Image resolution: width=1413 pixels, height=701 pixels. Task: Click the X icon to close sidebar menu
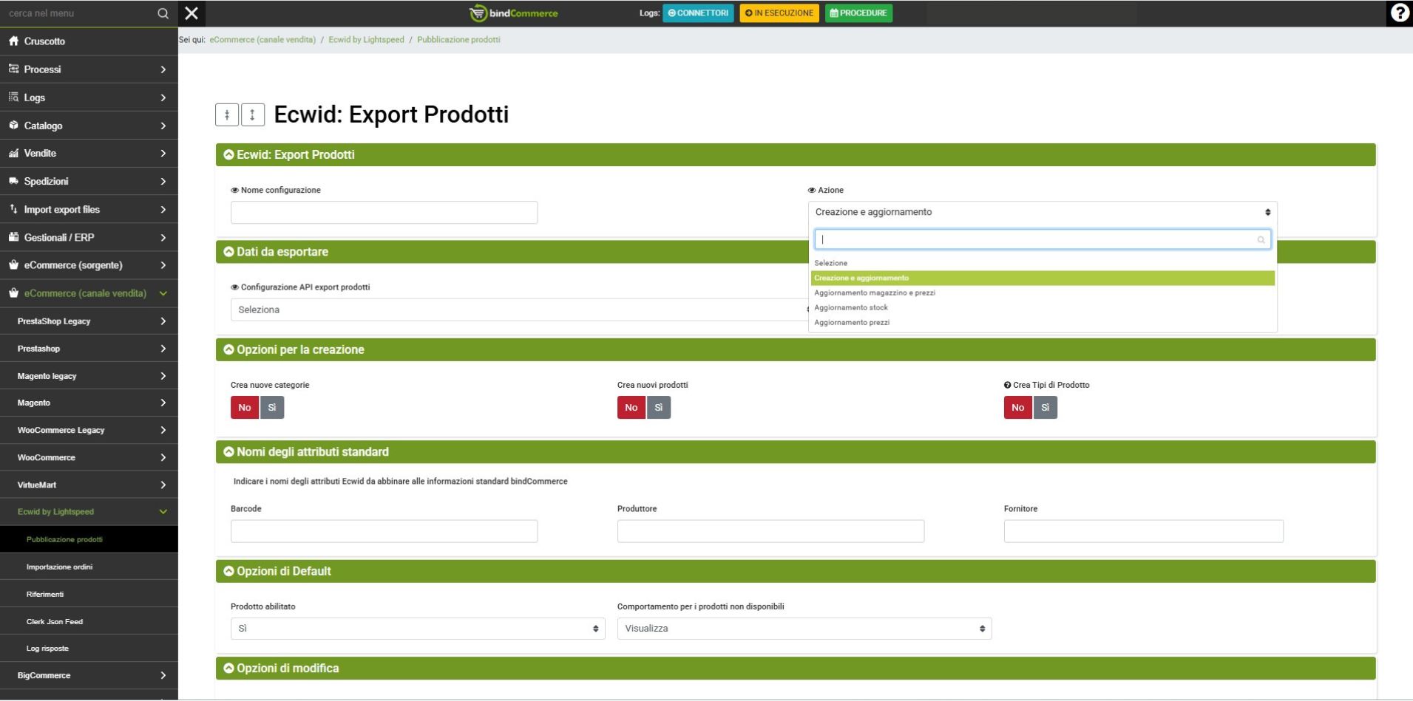click(192, 13)
